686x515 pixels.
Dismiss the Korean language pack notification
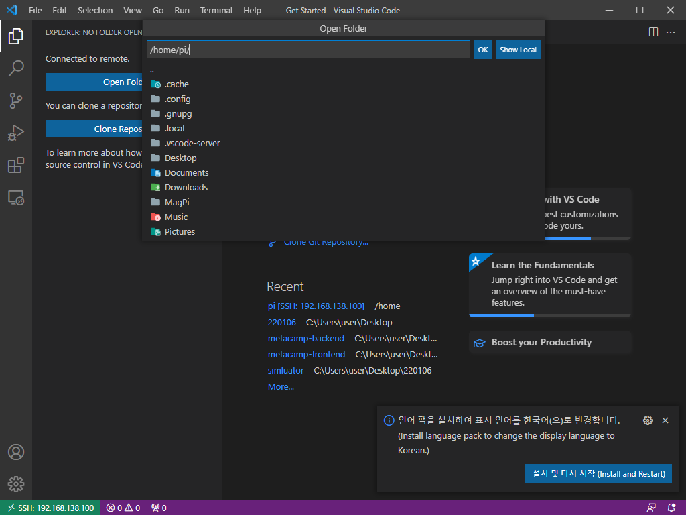point(665,420)
